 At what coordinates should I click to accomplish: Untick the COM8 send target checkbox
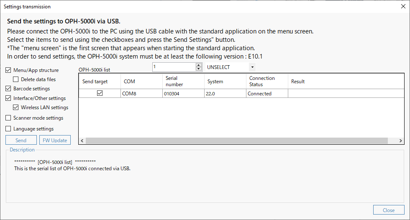pyautogui.click(x=100, y=93)
